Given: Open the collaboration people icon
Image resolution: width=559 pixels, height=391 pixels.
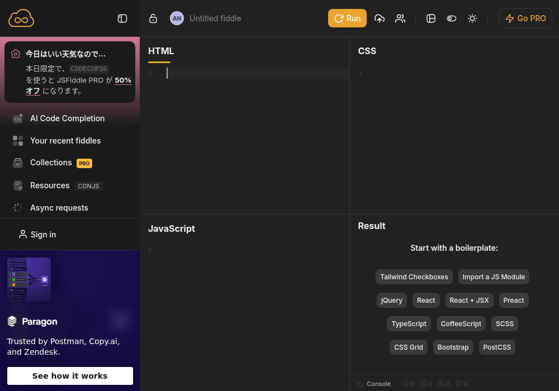Looking at the screenshot, I should [x=400, y=18].
